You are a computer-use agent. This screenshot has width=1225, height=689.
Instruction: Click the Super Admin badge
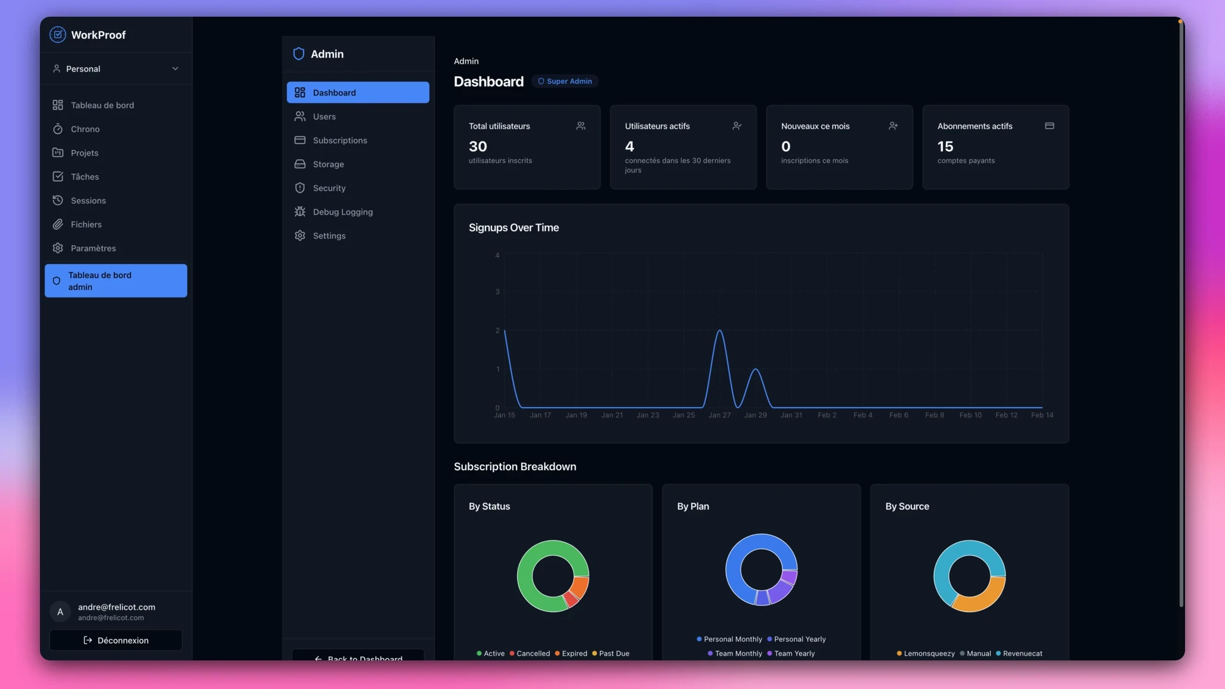[x=565, y=81]
